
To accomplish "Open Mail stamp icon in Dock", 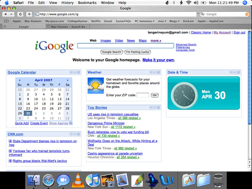I will (122, 180).
